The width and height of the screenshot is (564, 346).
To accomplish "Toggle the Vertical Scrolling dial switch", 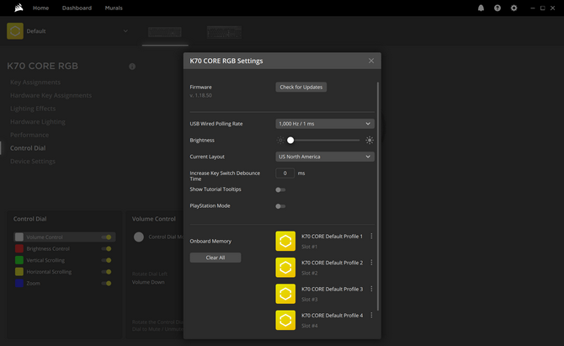I will 106,260.
